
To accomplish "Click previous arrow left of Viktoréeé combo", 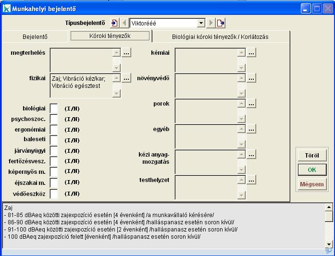I will coord(124,23).
